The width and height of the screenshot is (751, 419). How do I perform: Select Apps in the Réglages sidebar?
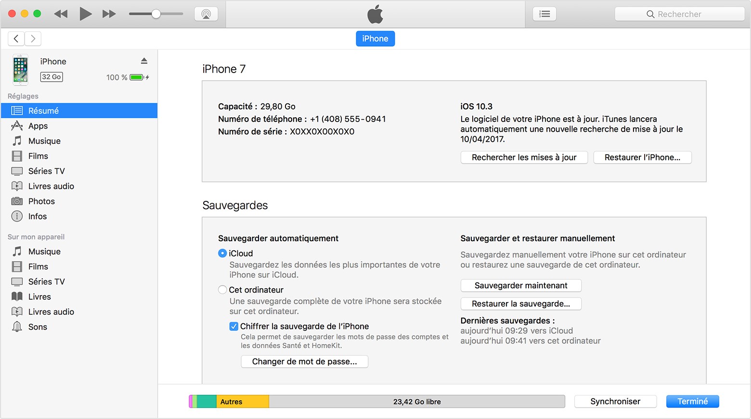(x=37, y=126)
